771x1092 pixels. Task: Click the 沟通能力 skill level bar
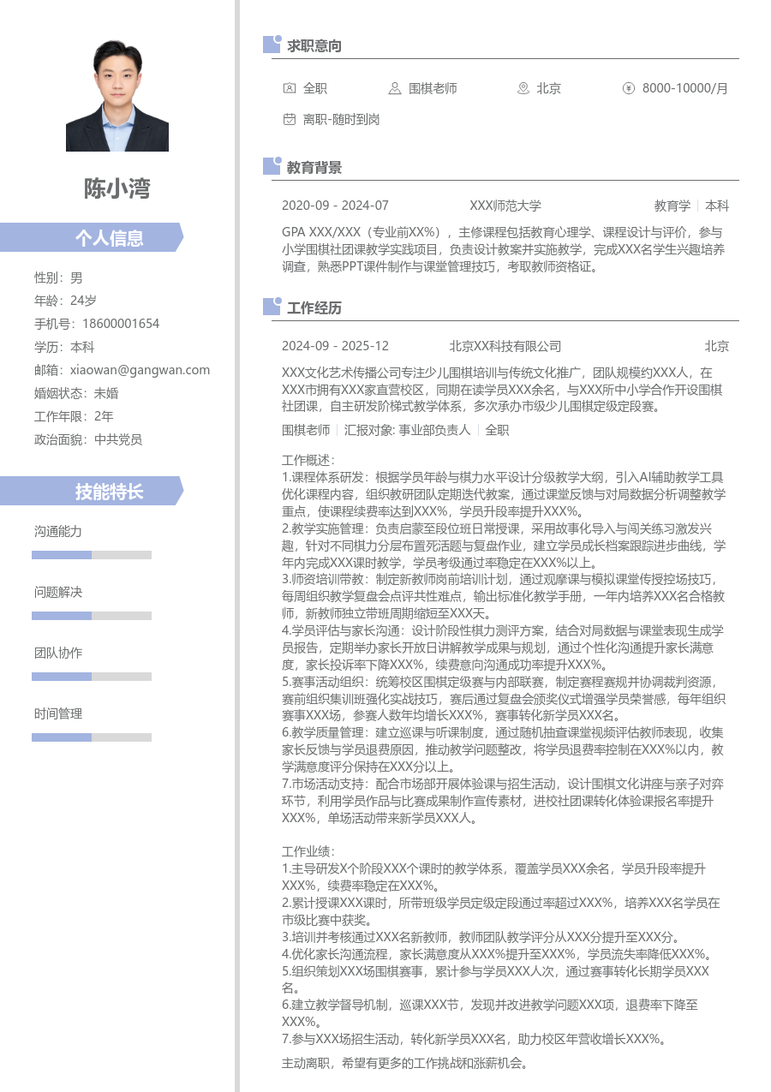pyautogui.click(x=92, y=555)
